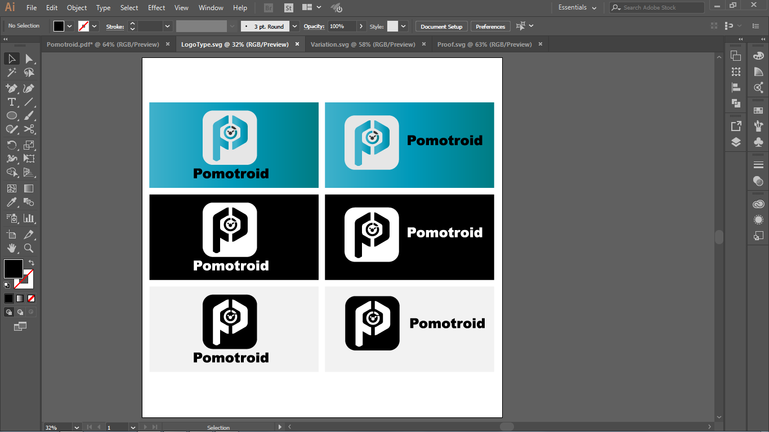Click the Preferences button
769x432 pixels.
(x=490, y=26)
